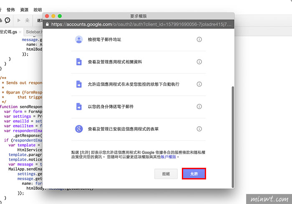Click the Google icon beside 查看及管理已安裝 row
Screen dimensions: 292x204
pyautogui.click(x=79, y=129)
